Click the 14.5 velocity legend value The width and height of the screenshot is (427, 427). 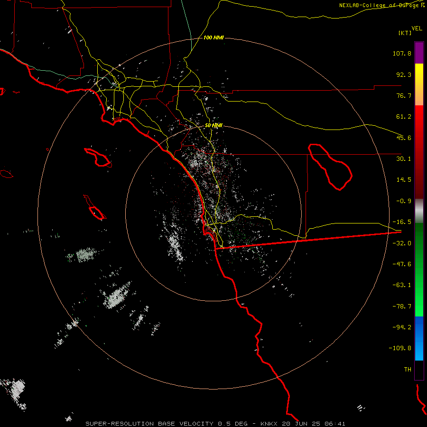[x=404, y=180]
